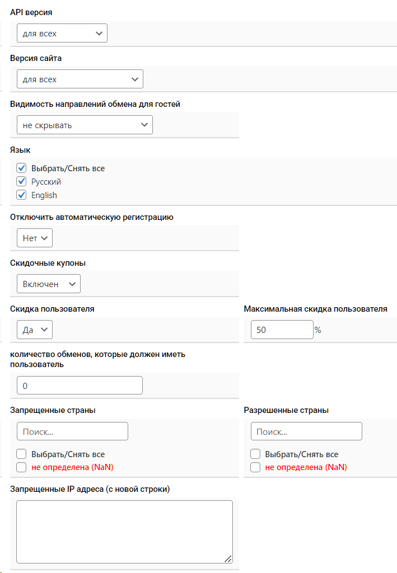Expand the Версия сайта dropdown
Screen dimensions: 397x573
pos(80,79)
